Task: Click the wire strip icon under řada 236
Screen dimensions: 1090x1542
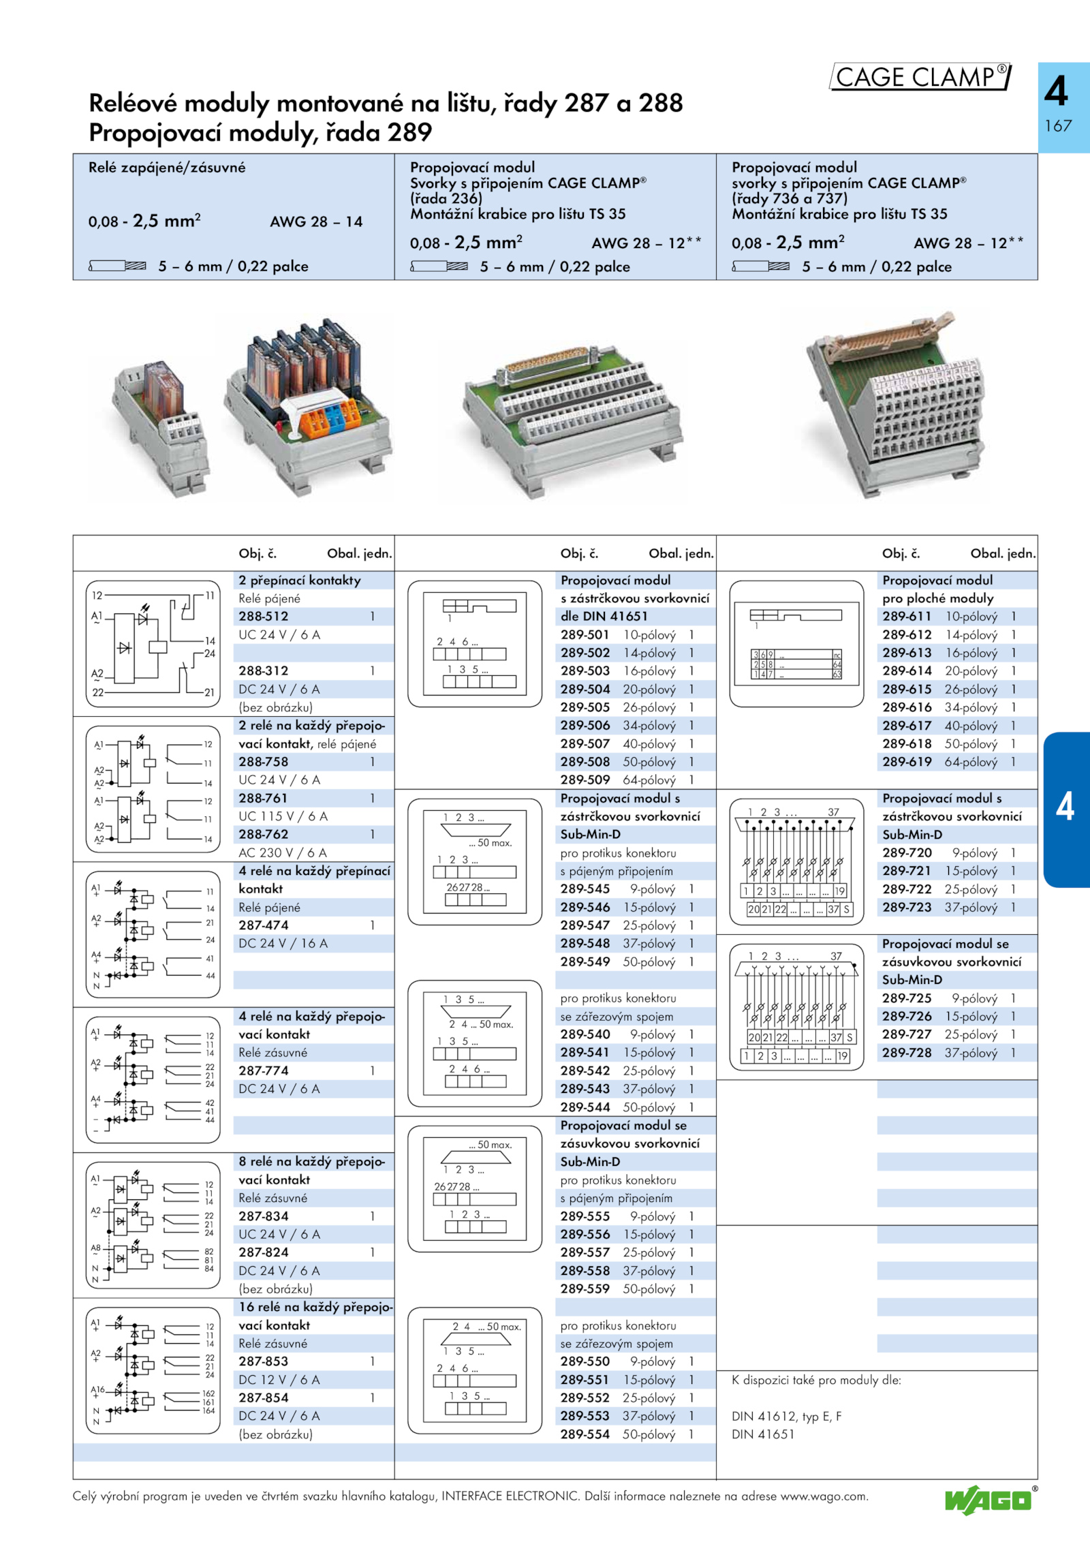Action: pos(439,266)
